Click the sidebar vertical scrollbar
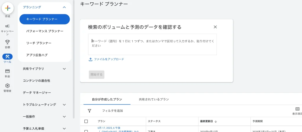The height and width of the screenshot is (132, 302). click(73, 60)
